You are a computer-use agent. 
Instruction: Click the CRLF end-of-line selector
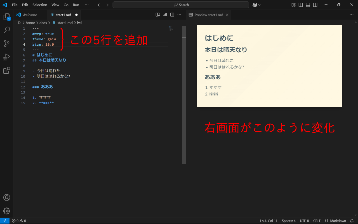point(317,221)
